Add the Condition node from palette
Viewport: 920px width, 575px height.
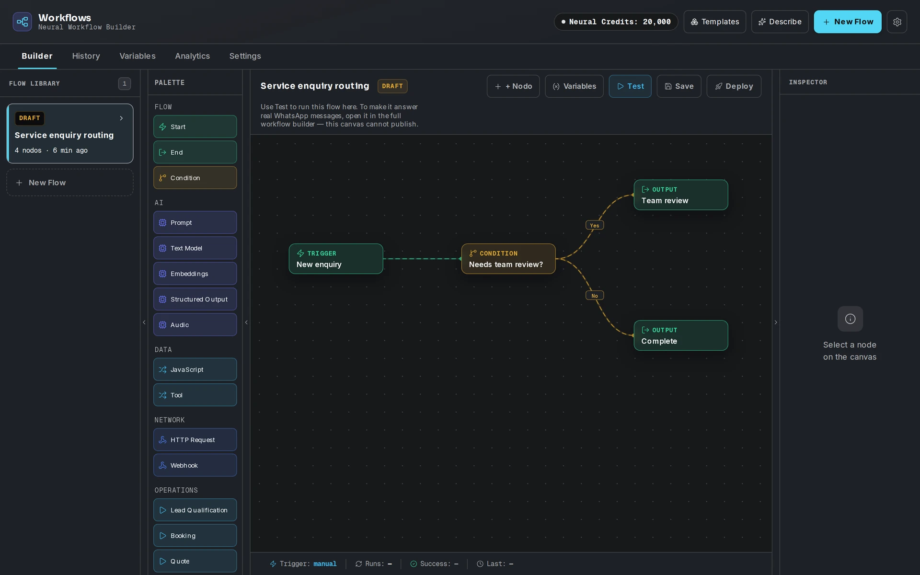click(195, 177)
